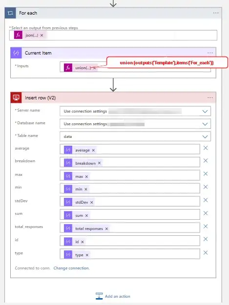Remove the total responses dynamic token

106,229
